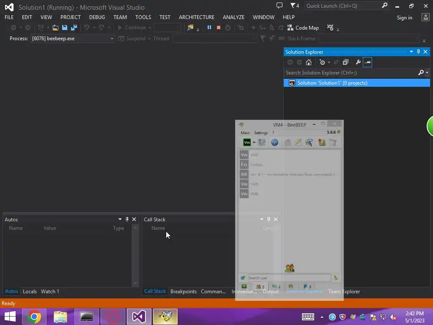Open Autos panel window position dropdown
This screenshot has height=325, width=433.
pyautogui.click(x=120, y=219)
